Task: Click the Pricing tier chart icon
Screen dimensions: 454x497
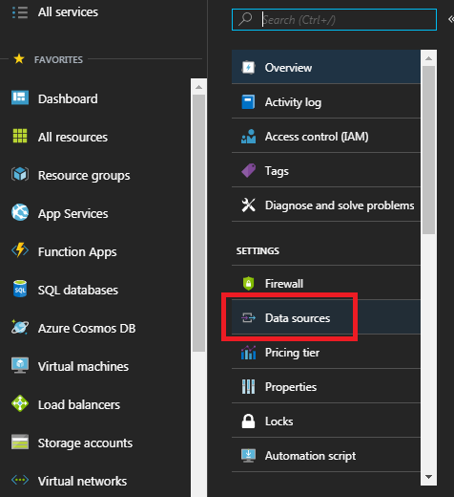Action: point(248,353)
